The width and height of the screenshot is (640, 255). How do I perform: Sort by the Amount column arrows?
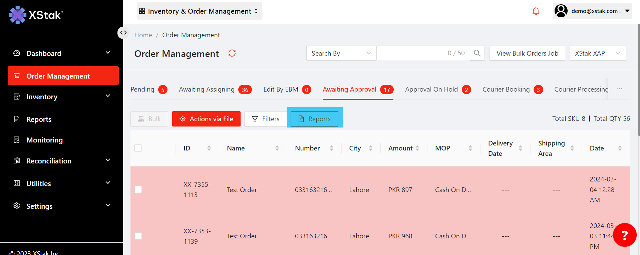click(417, 148)
